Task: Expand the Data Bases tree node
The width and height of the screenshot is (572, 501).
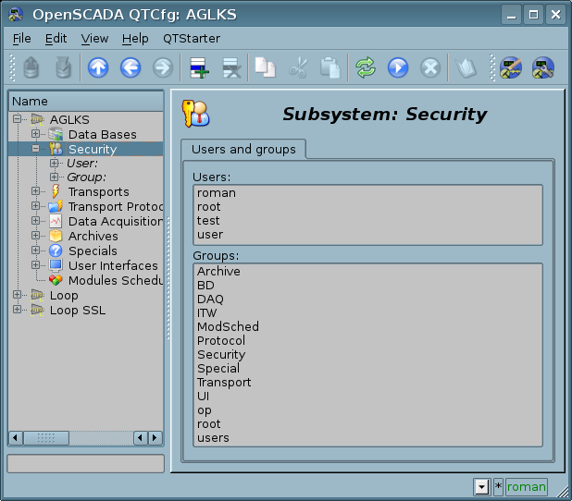Action: tap(36, 134)
